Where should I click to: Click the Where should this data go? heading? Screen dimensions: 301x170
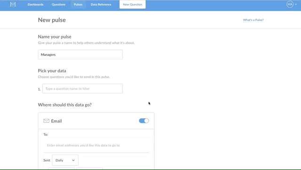click(x=65, y=105)
